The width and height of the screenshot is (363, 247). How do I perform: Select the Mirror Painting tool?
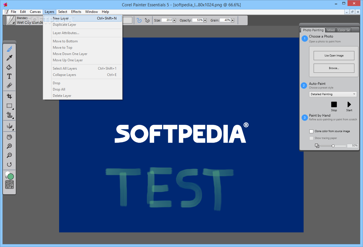click(9, 126)
